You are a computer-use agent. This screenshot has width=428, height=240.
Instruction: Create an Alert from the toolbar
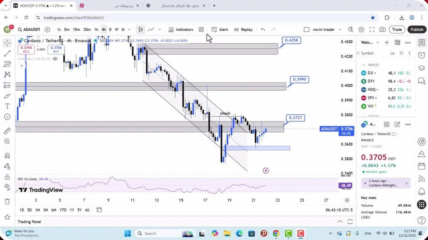[220, 30]
